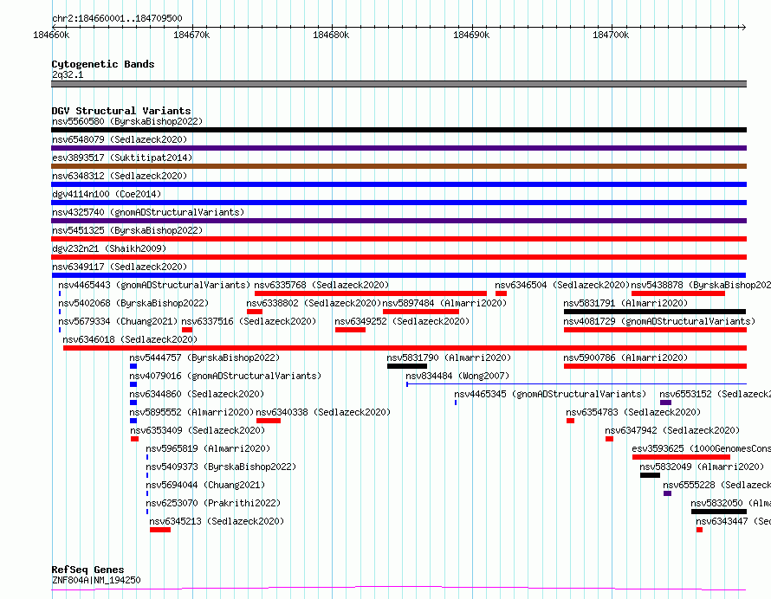Click the nsv6349117 (Sedlazeck2020) label
Viewport: 771px width, 599px height.
pyautogui.click(x=120, y=267)
